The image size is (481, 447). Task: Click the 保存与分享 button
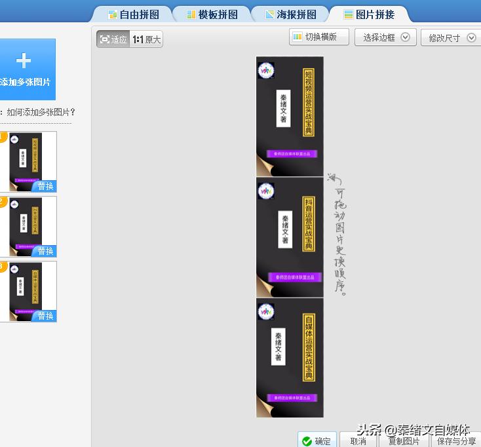point(456,441)
